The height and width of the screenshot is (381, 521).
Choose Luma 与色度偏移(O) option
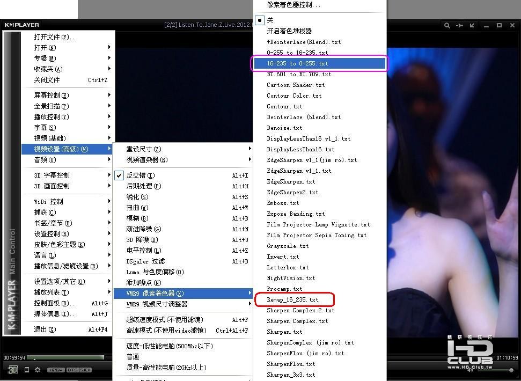point(183,272)
